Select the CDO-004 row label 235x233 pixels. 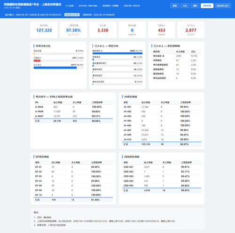[128, 181]
